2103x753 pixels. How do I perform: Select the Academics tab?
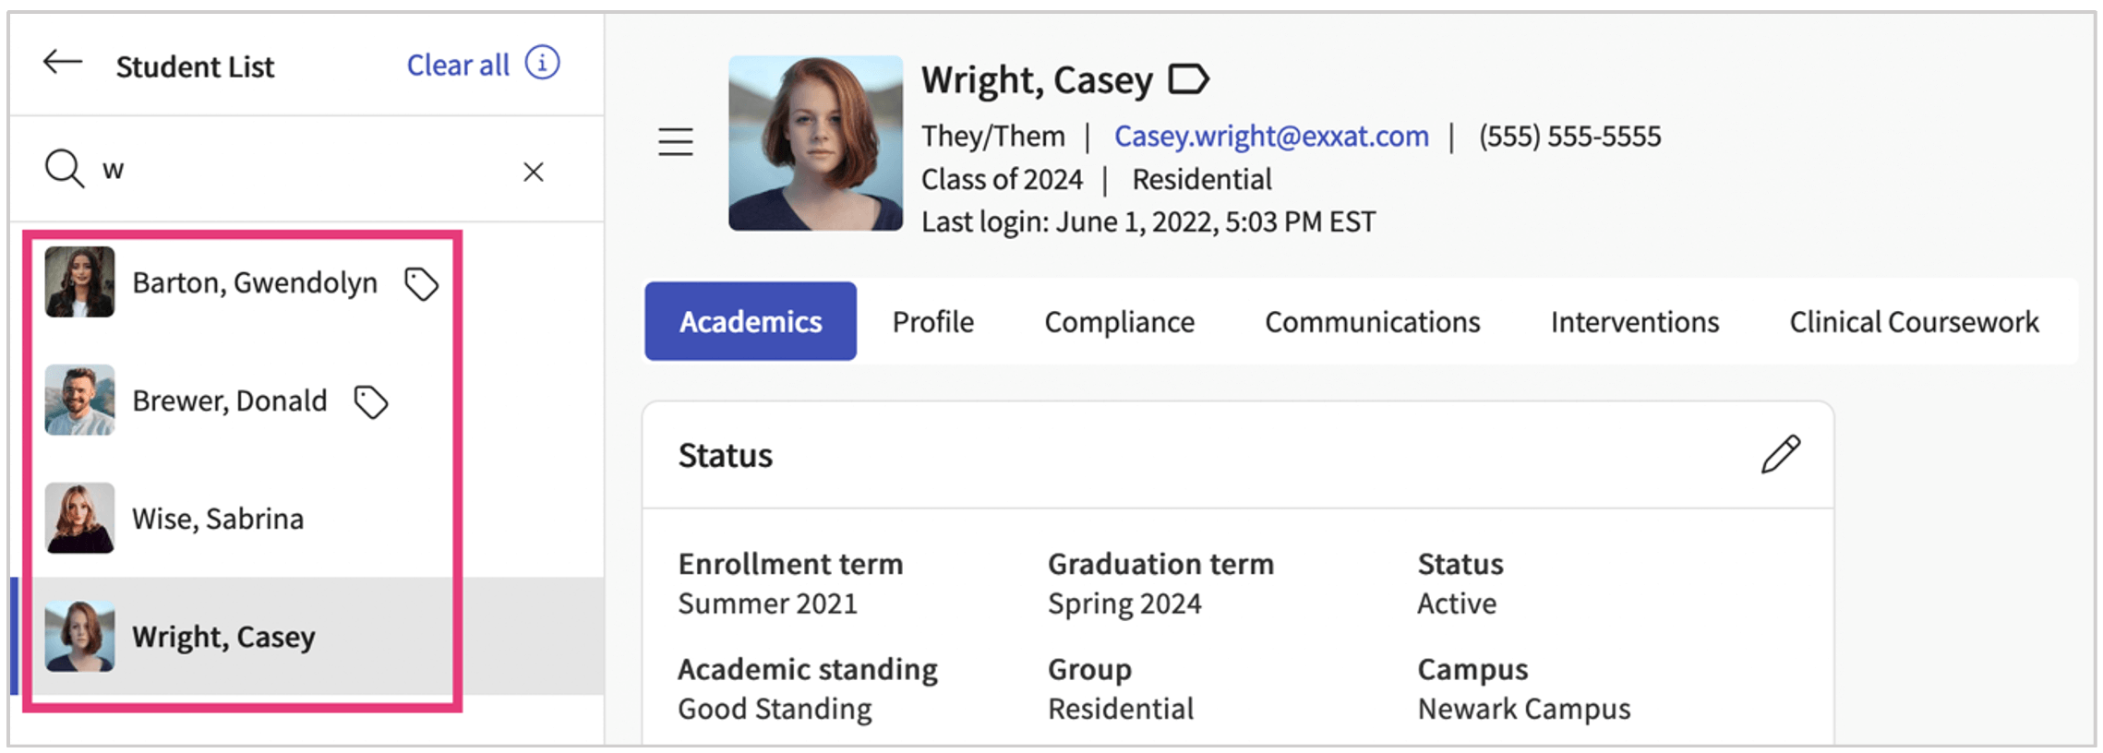click(x=750, y=322)
